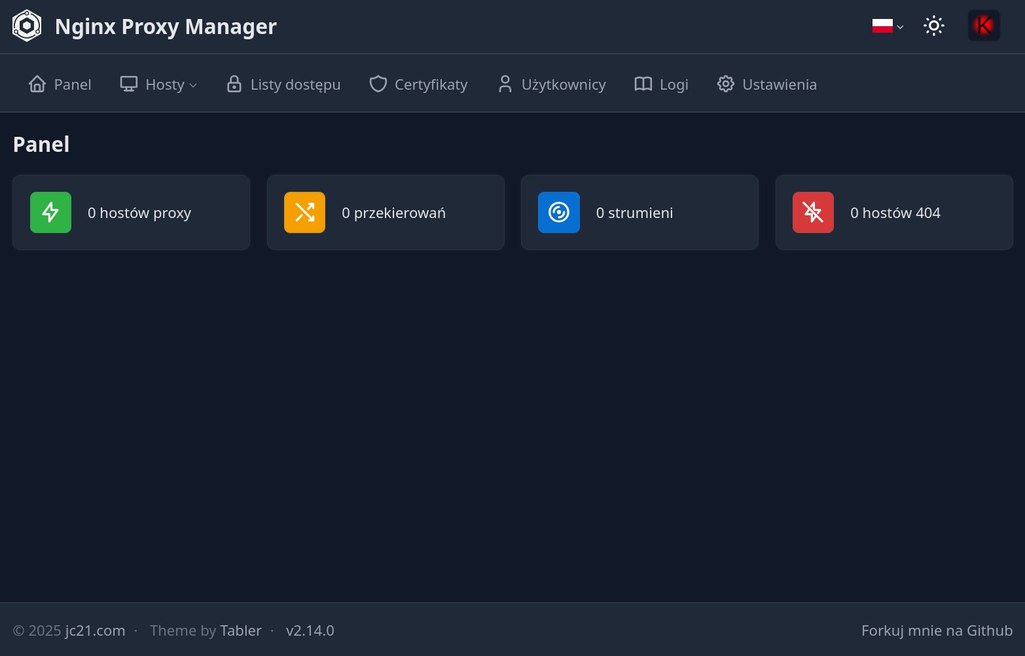The height and width of the screenshot is (656, 1025).
Task: Click the monitor icon beside Hosty
Action: 129,84
